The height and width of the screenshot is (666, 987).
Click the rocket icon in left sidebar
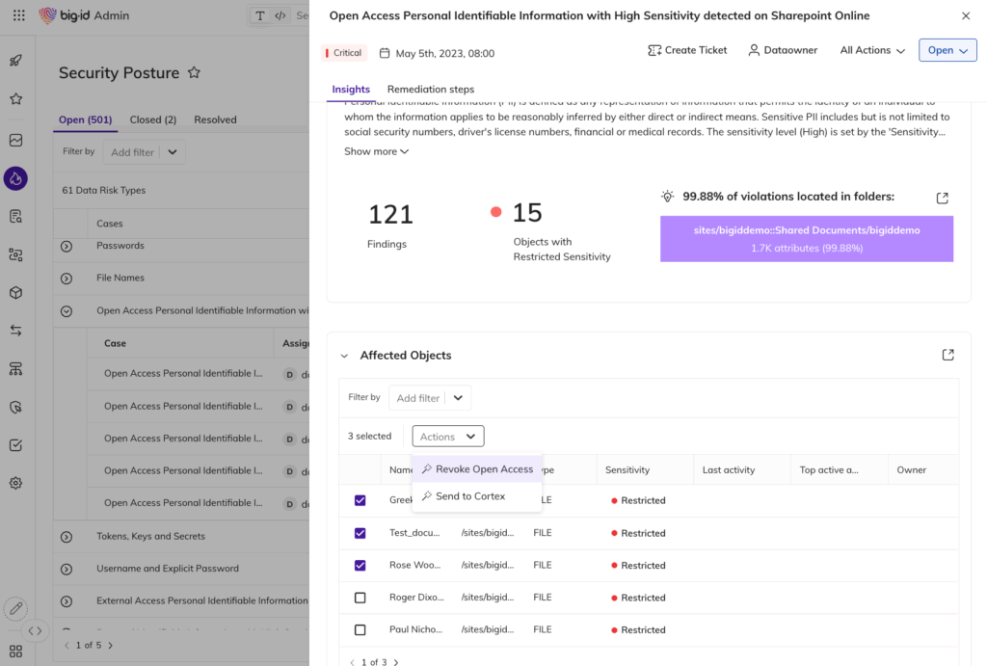tap(15, 61)
